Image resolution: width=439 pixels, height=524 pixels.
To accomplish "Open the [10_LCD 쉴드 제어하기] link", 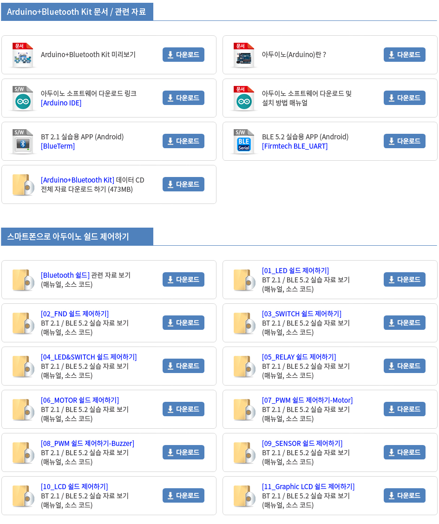I will 74,486.
